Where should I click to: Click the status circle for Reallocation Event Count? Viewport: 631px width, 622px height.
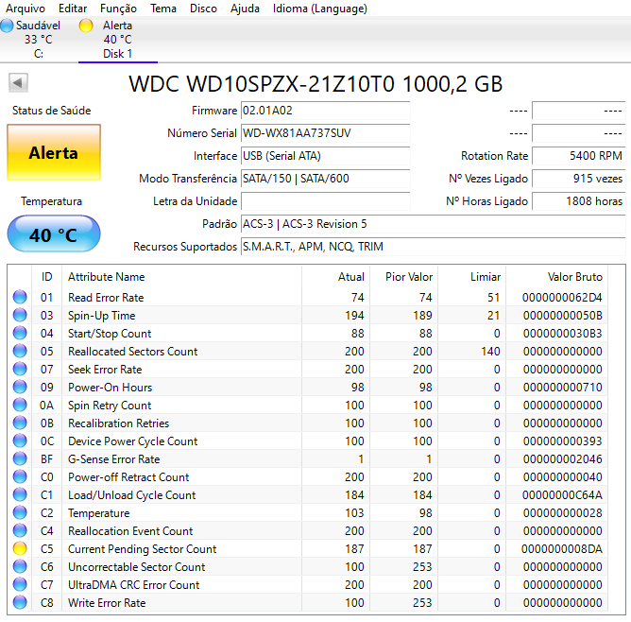click(20, 530)
